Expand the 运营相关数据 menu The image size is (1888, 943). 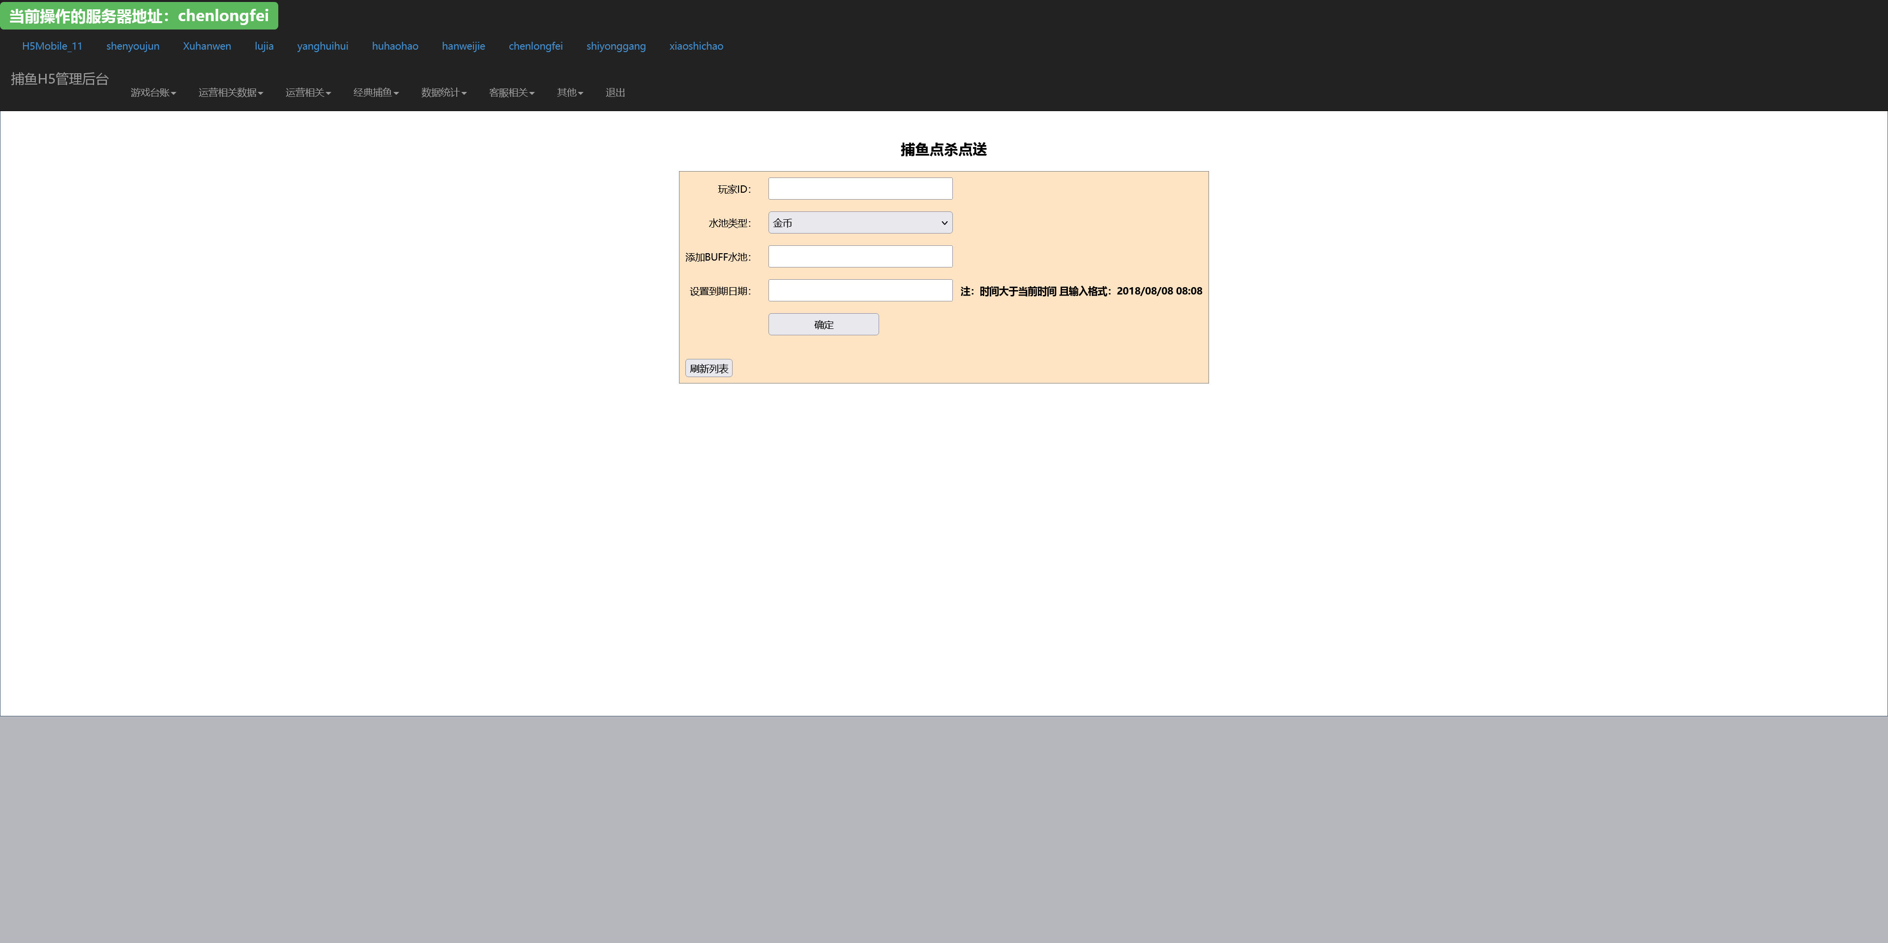click(x=230, y=92)
